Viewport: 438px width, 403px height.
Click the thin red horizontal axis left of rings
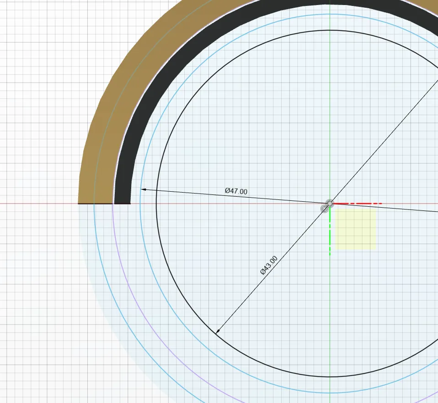tap(37, 204)
